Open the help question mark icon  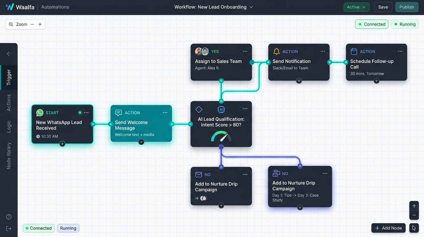pos(9,217)
